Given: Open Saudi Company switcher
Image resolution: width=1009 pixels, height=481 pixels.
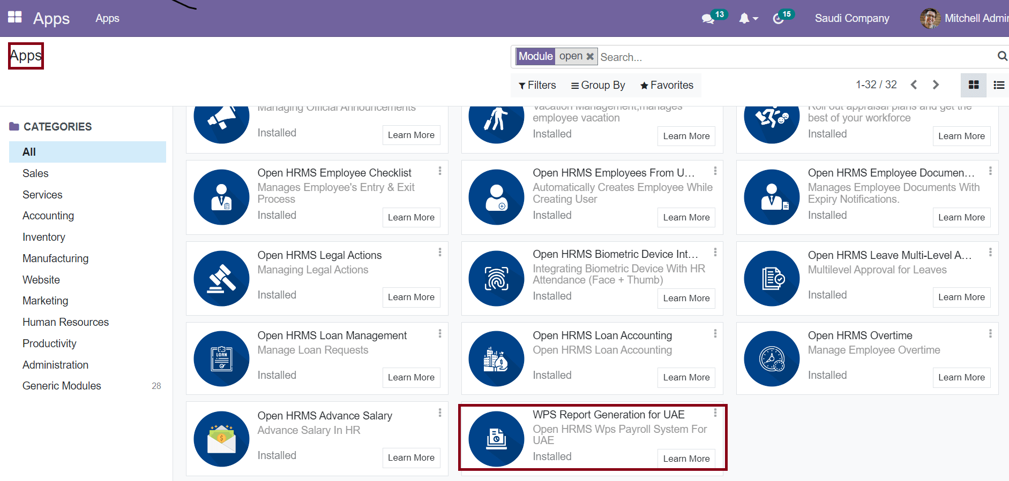Looking at the screenshot, I should click(851, 18).
